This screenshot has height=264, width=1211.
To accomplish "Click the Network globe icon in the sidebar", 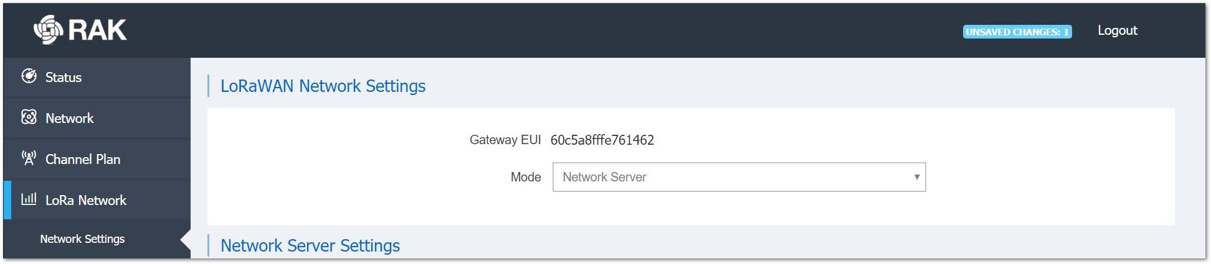I will [29, 117].
